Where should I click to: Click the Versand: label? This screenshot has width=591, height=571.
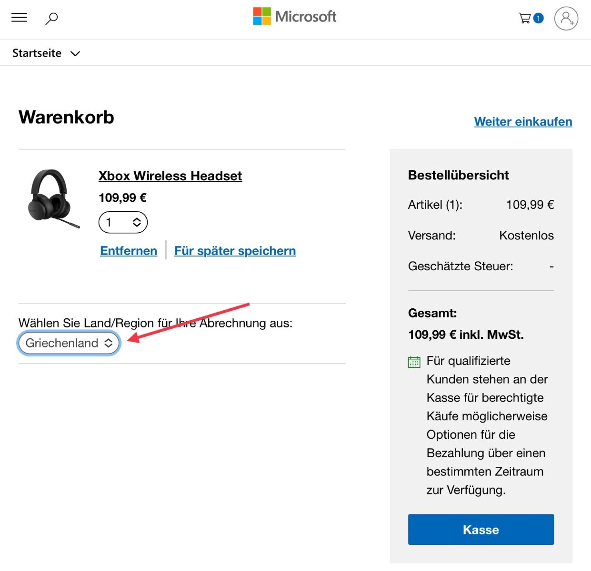[x=431, y=236]
